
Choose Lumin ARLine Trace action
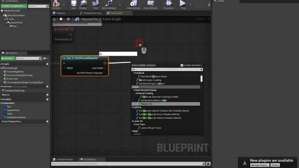(150, 128)
